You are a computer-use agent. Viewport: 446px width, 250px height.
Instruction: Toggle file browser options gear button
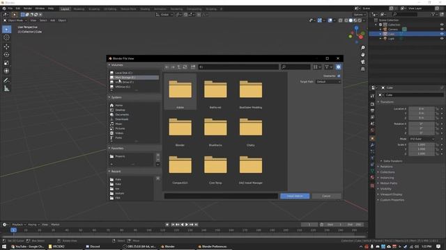[338, 67]
